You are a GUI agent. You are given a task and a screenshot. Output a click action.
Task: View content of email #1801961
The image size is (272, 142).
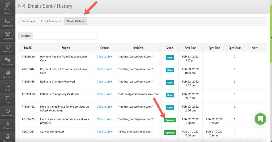pos(105,132)
